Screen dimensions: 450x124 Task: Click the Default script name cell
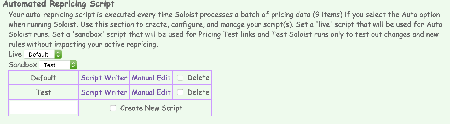[43, 78]
